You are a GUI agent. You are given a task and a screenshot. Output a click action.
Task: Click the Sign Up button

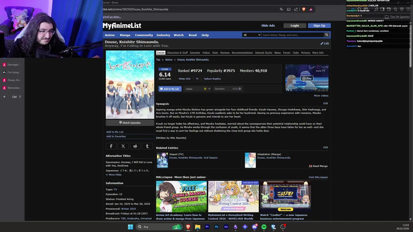319,25
